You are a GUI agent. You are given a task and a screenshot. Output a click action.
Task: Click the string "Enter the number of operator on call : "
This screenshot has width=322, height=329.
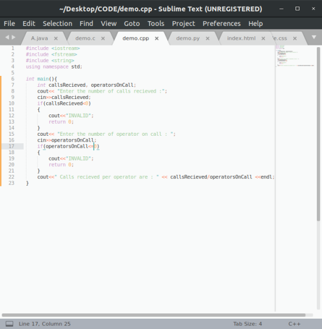[115, 134]
